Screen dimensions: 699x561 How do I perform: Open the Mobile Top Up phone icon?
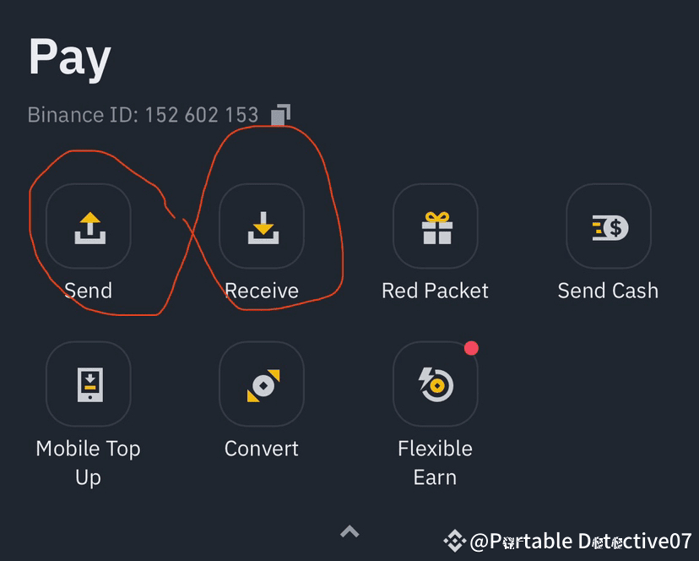tap(88, 384)
